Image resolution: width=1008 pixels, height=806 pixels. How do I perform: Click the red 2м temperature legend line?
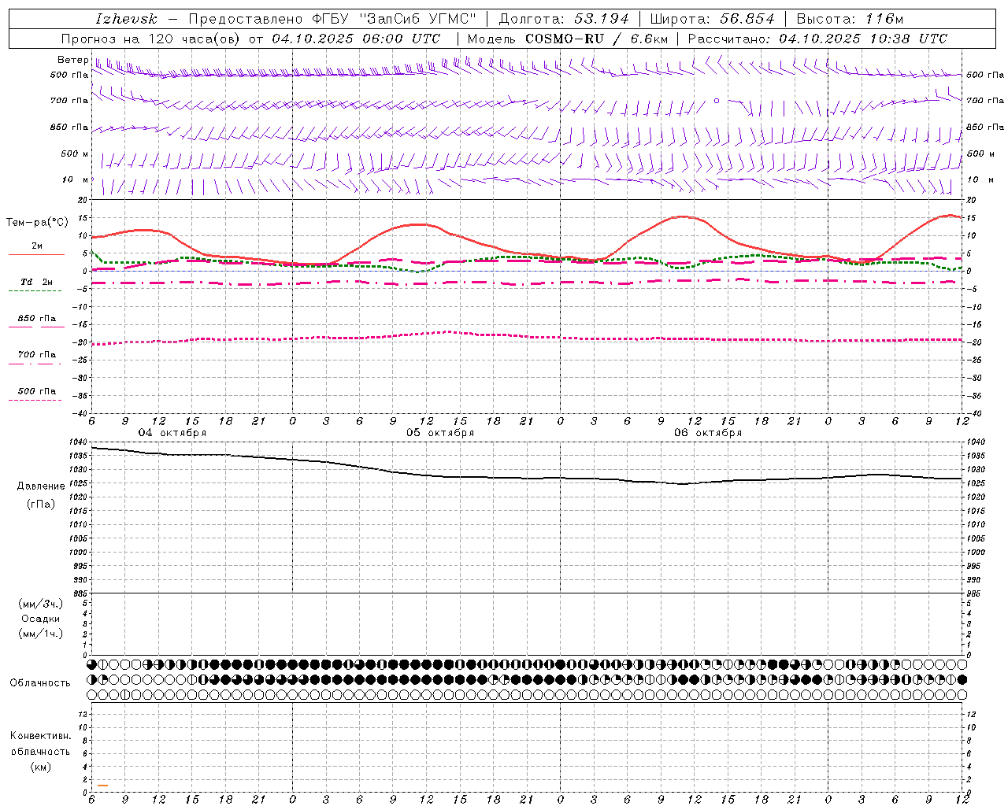36,254
